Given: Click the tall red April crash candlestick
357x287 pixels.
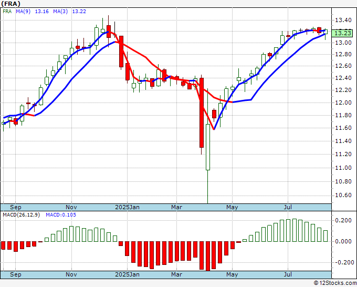Looking at the screenshot, I should (202, 113).
